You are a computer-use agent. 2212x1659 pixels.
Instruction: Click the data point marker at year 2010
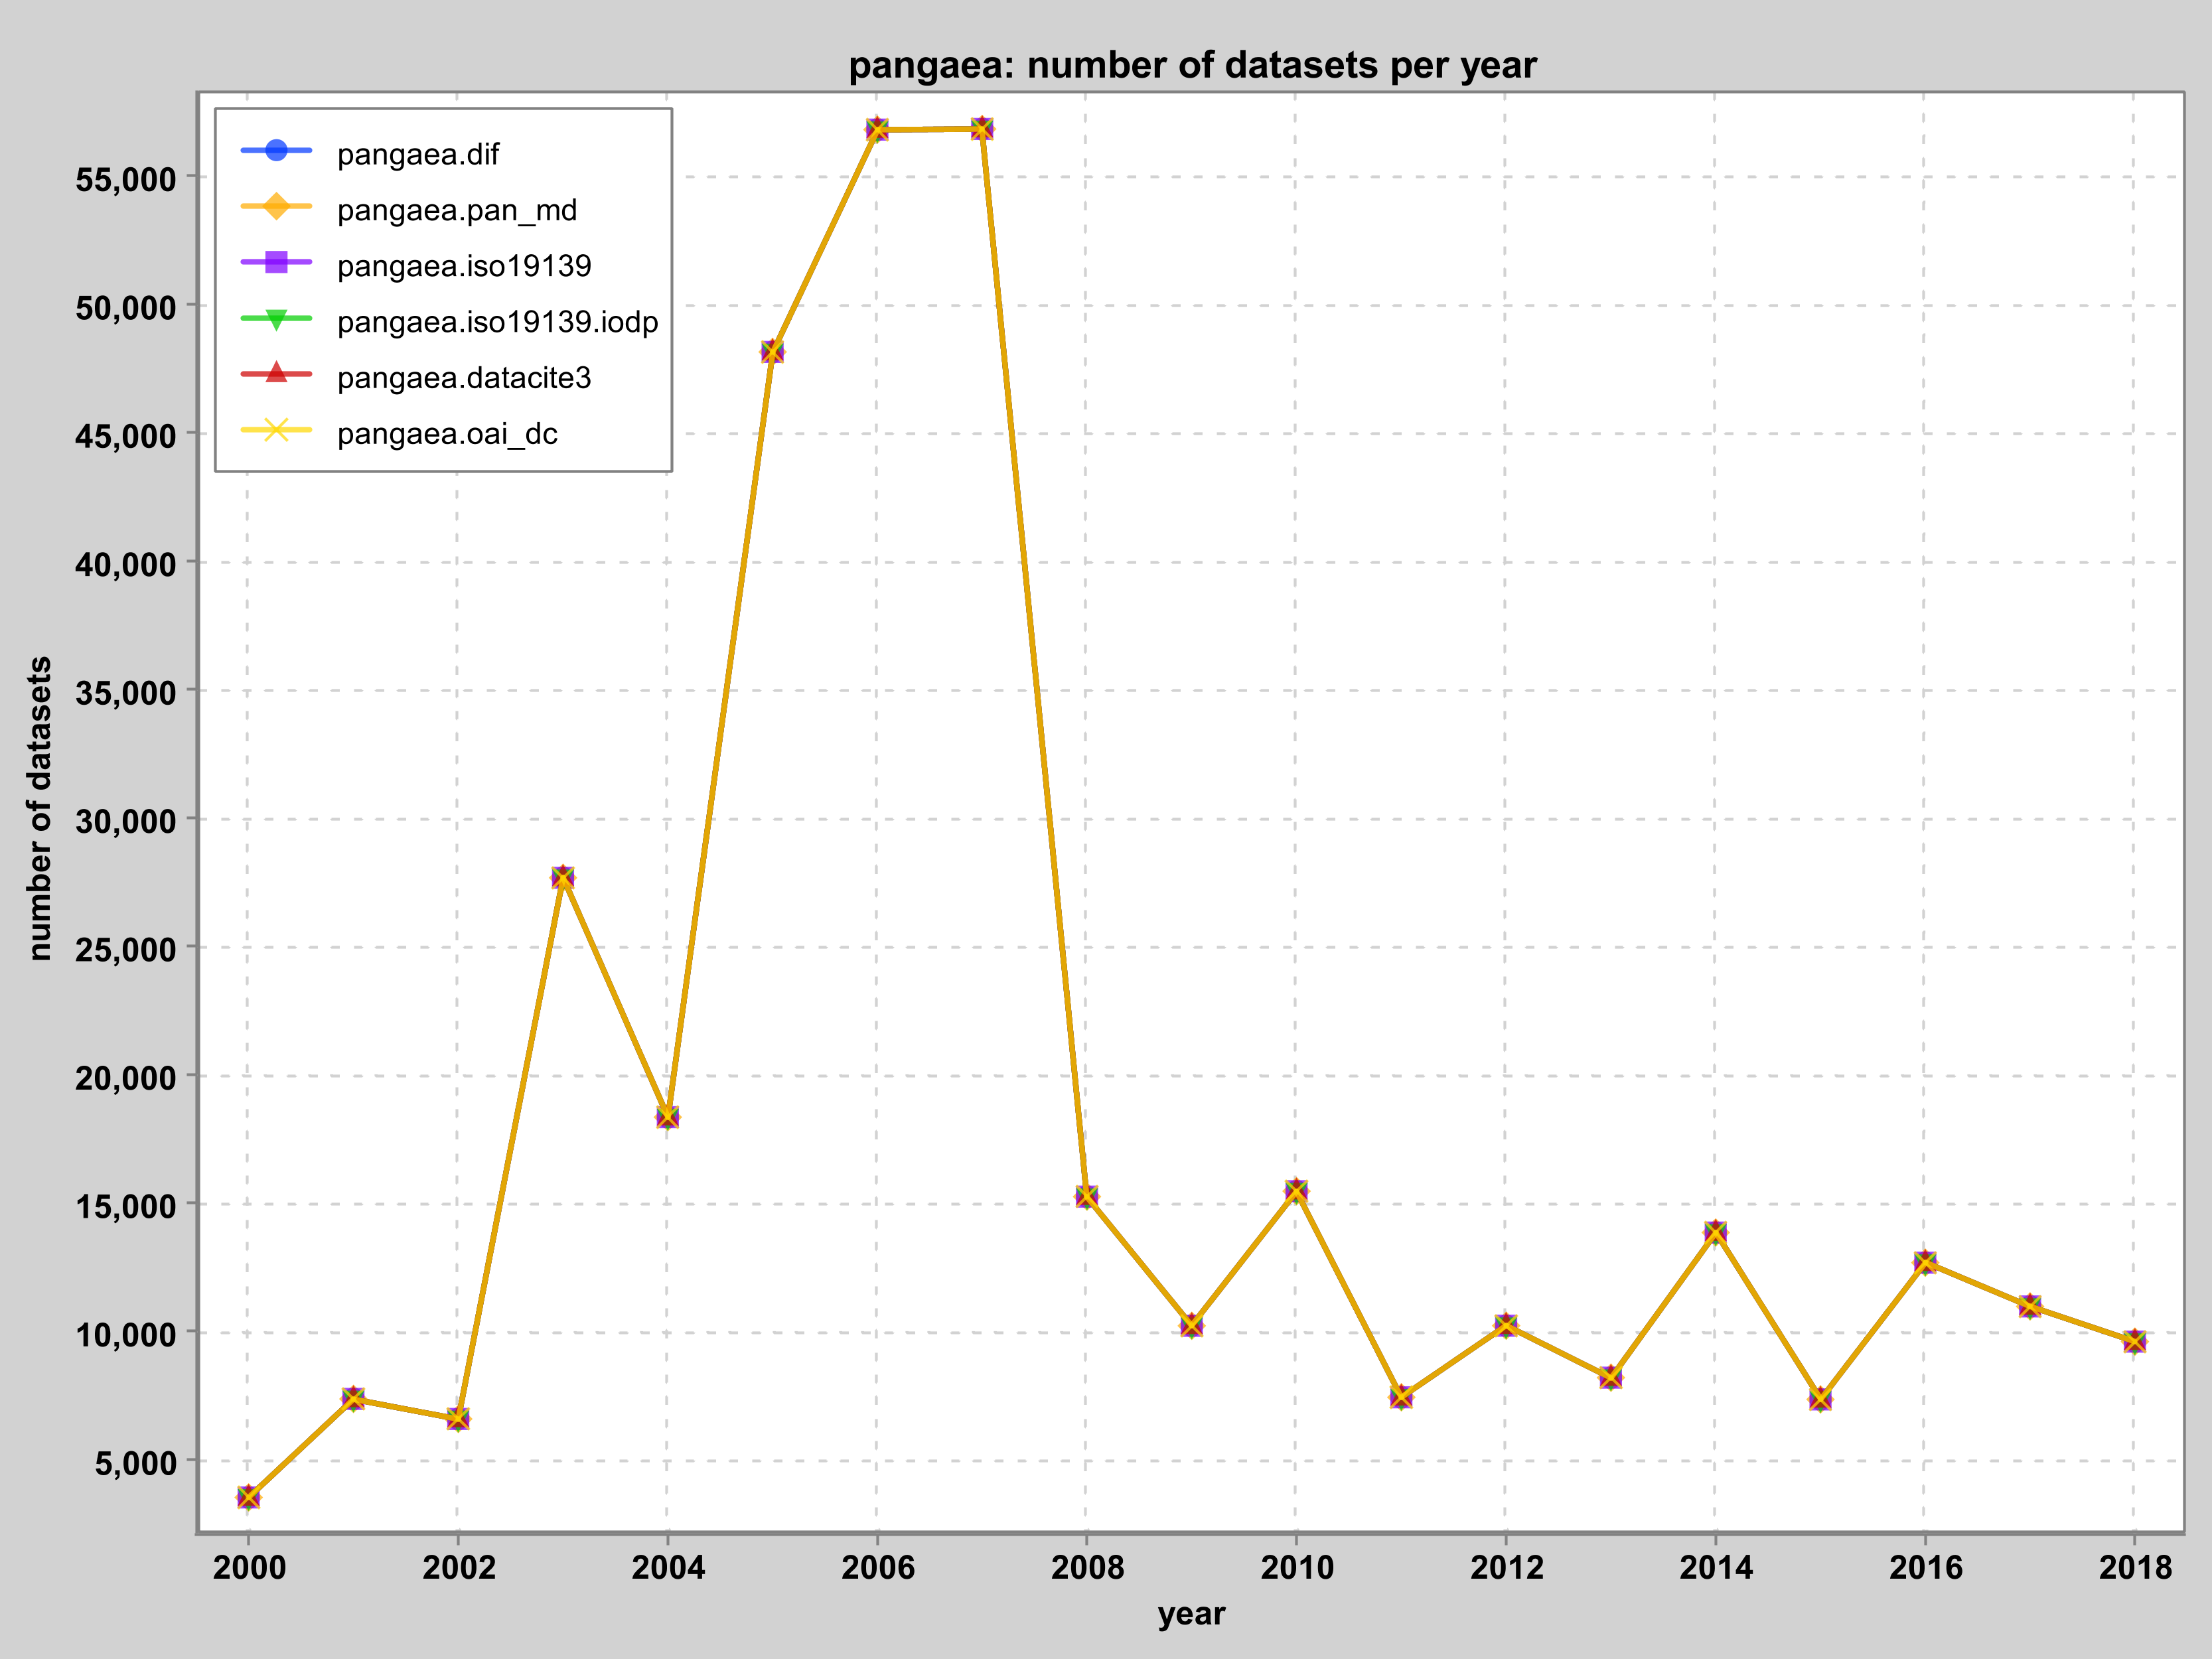click(1296, 1191)
